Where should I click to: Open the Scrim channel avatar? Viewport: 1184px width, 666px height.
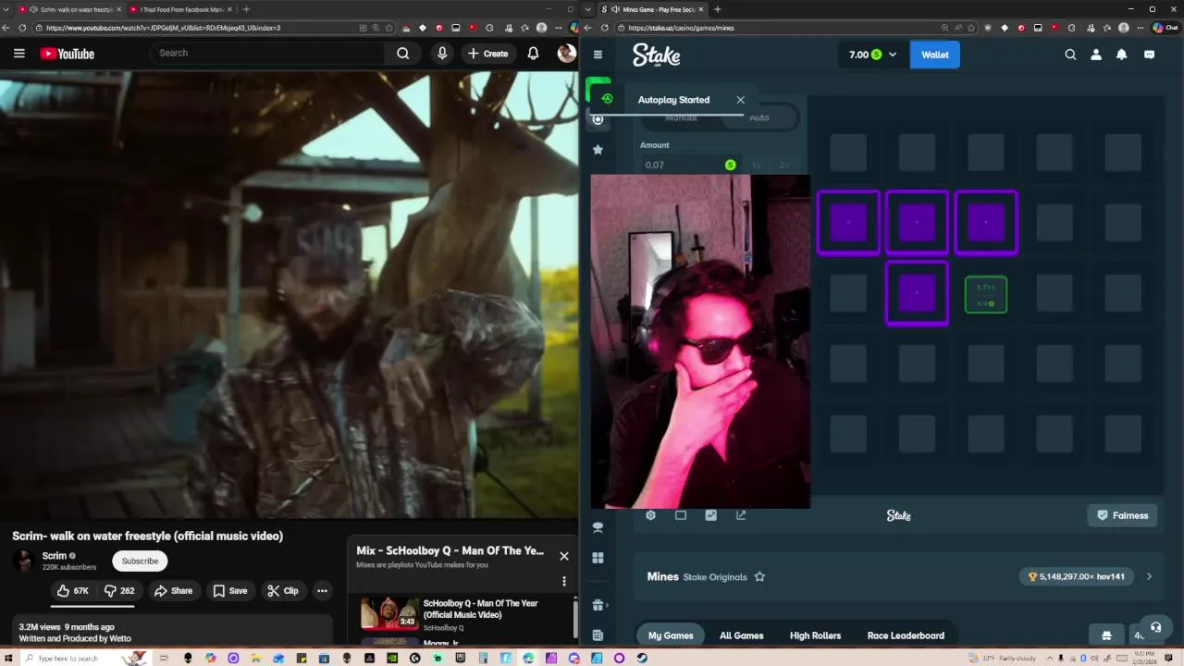23,561
